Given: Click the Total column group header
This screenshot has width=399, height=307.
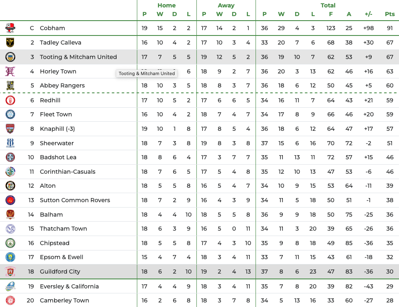Looking at the screenshot, I should (328, 5).
